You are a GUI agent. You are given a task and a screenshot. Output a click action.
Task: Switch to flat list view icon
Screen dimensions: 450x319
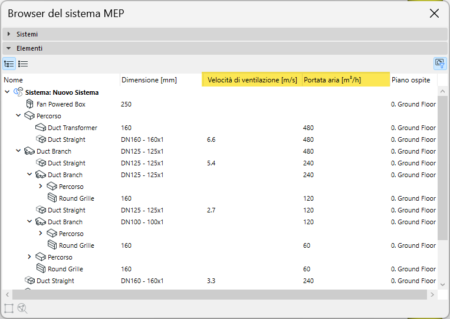[x=23, y=64]
